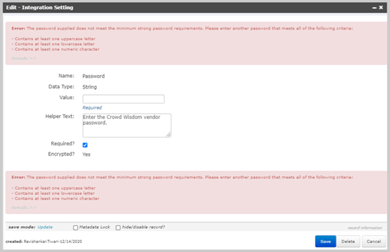The height and width of the screenshot is (252, 390).
Task: Click the Password name value text
Action: coord(93,76)
